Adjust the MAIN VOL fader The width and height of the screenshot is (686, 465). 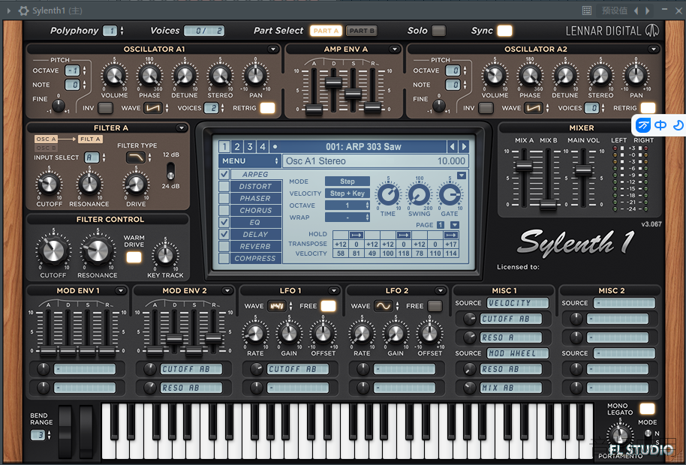(x=583, y=170)
